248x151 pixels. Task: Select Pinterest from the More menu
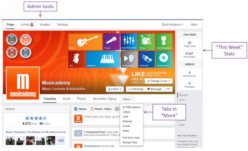click(x=127, y=121)
